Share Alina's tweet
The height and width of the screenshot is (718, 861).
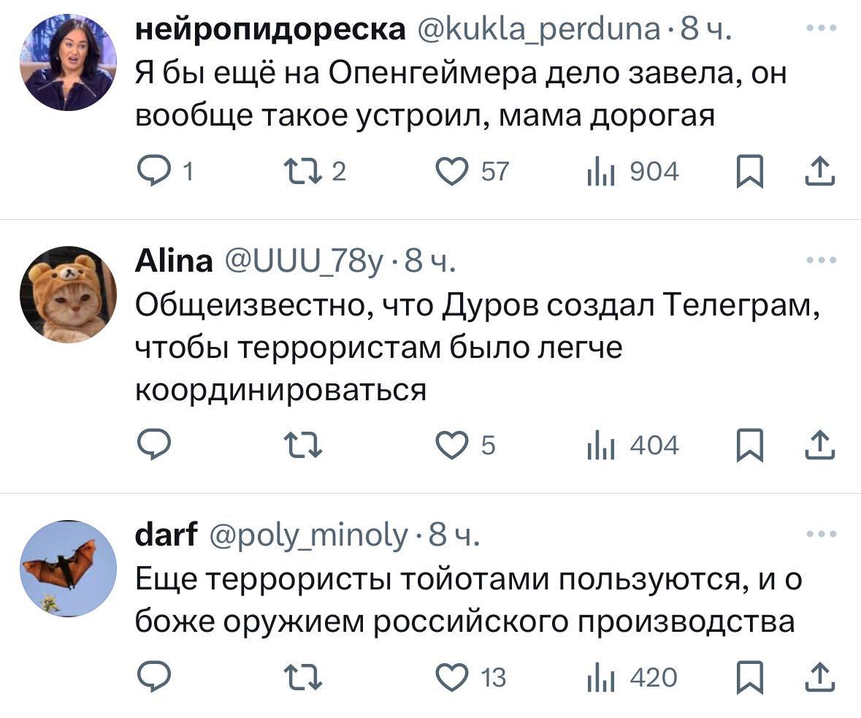[819, 446]
